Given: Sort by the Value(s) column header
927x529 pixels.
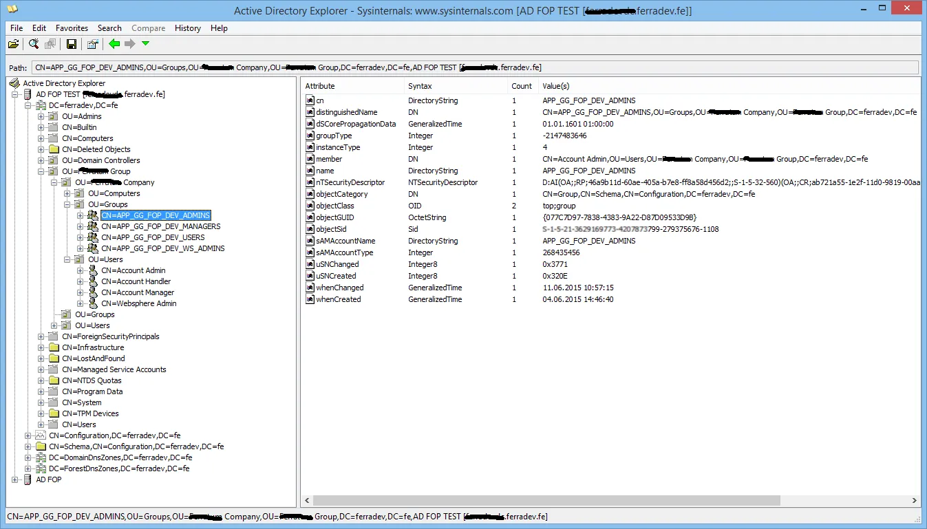Looking at the screenshot, I should (729, 86).
